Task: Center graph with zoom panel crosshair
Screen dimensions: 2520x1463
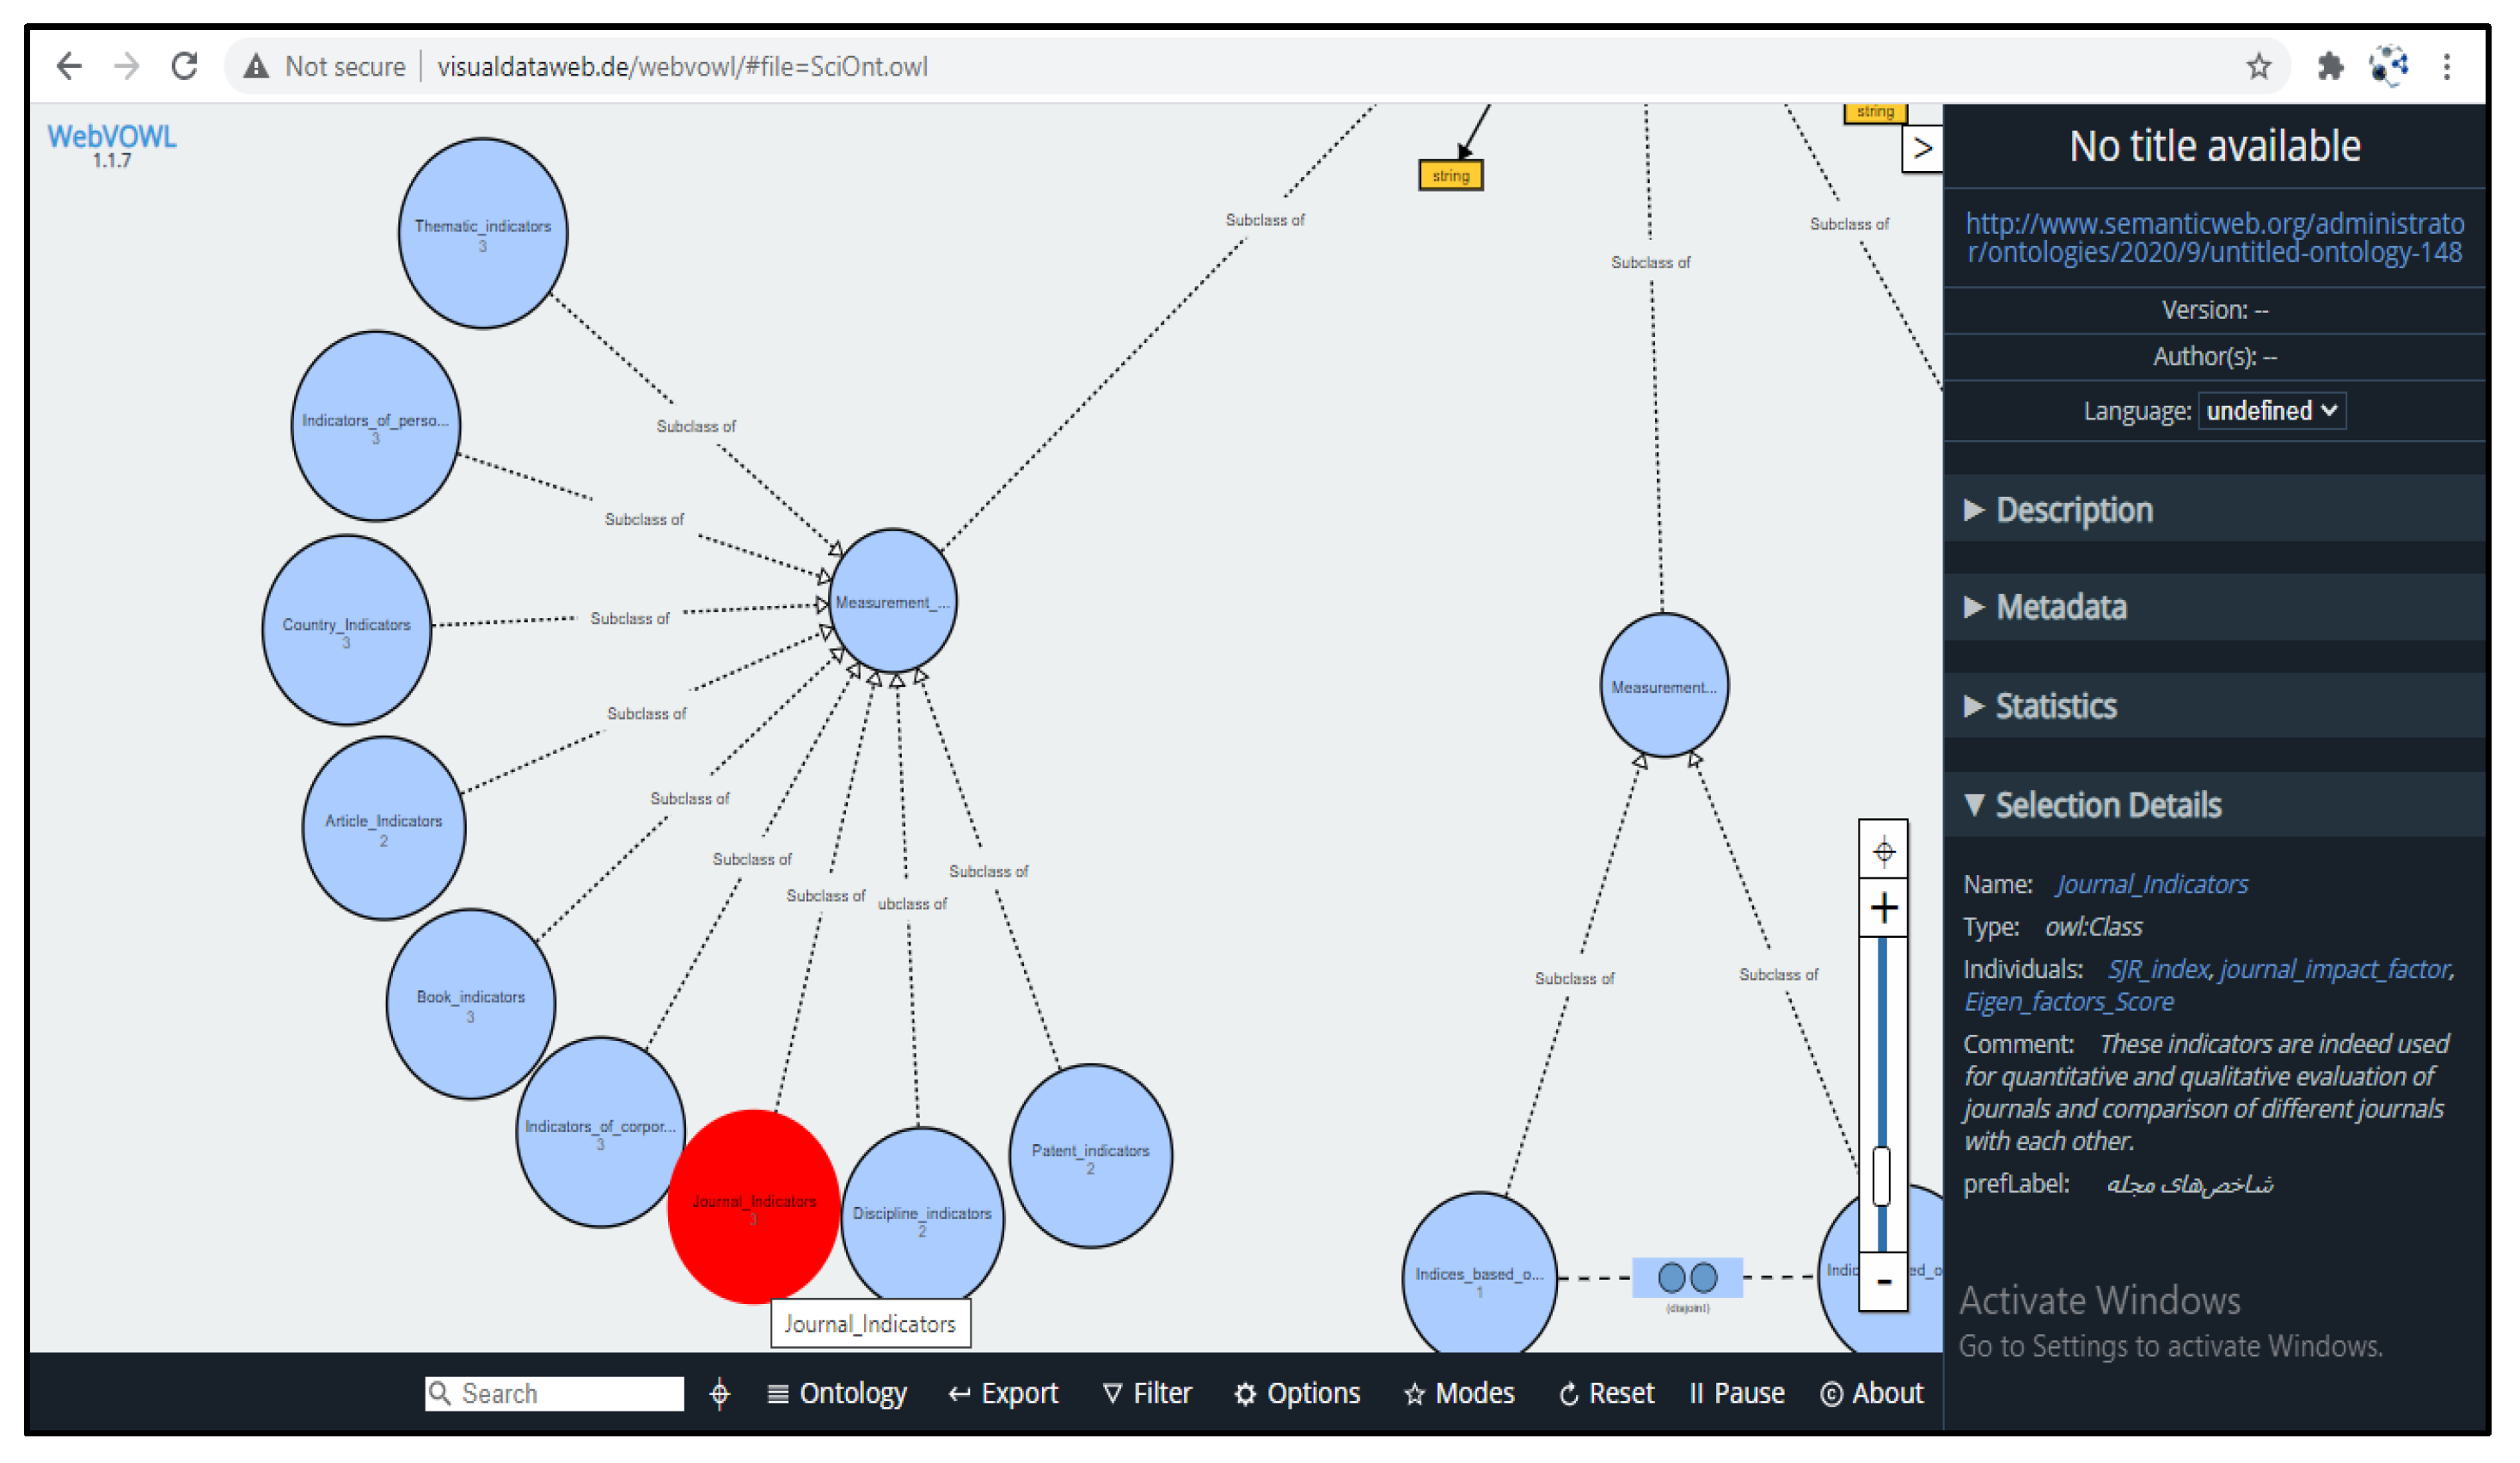Action: pos(1882,851)
